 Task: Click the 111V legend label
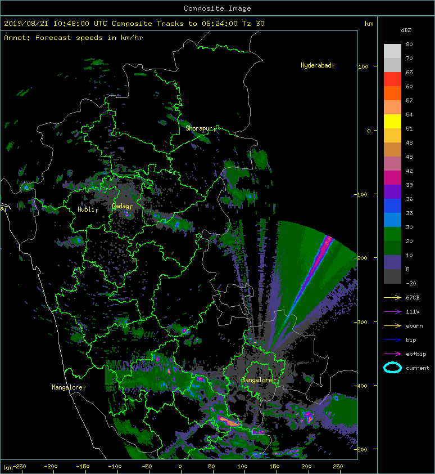coord(413,312)
